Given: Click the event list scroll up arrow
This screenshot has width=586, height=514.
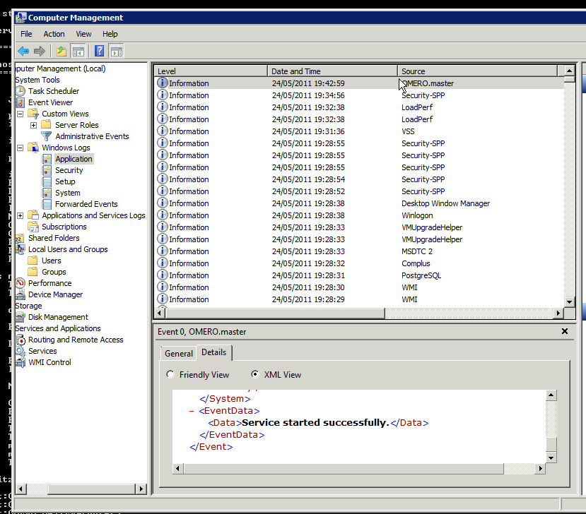Looking at the screenshot, I should pyautogui.click(x=569, y=70).
